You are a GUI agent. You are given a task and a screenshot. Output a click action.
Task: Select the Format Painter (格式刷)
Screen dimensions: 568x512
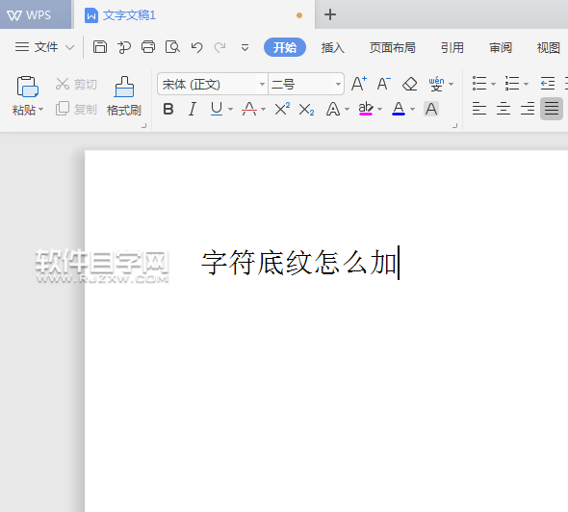[124, 96]
